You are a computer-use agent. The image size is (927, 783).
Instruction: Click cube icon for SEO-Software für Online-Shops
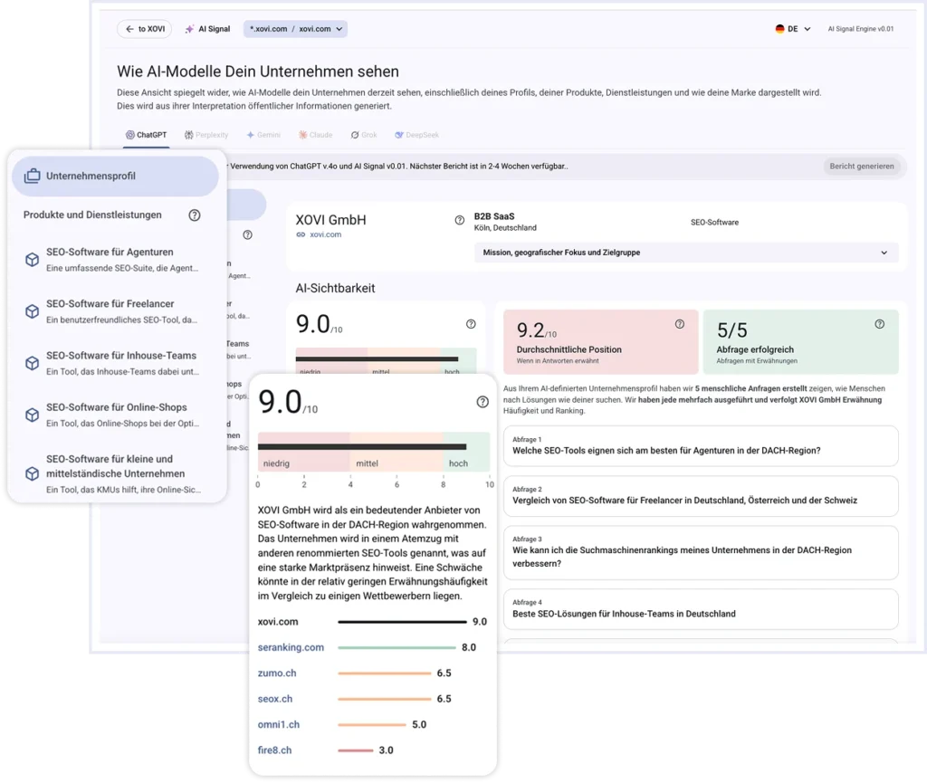tap(32, 415)
